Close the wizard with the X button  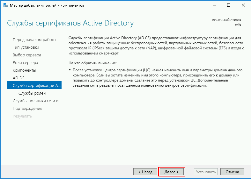tap(243, 5)
